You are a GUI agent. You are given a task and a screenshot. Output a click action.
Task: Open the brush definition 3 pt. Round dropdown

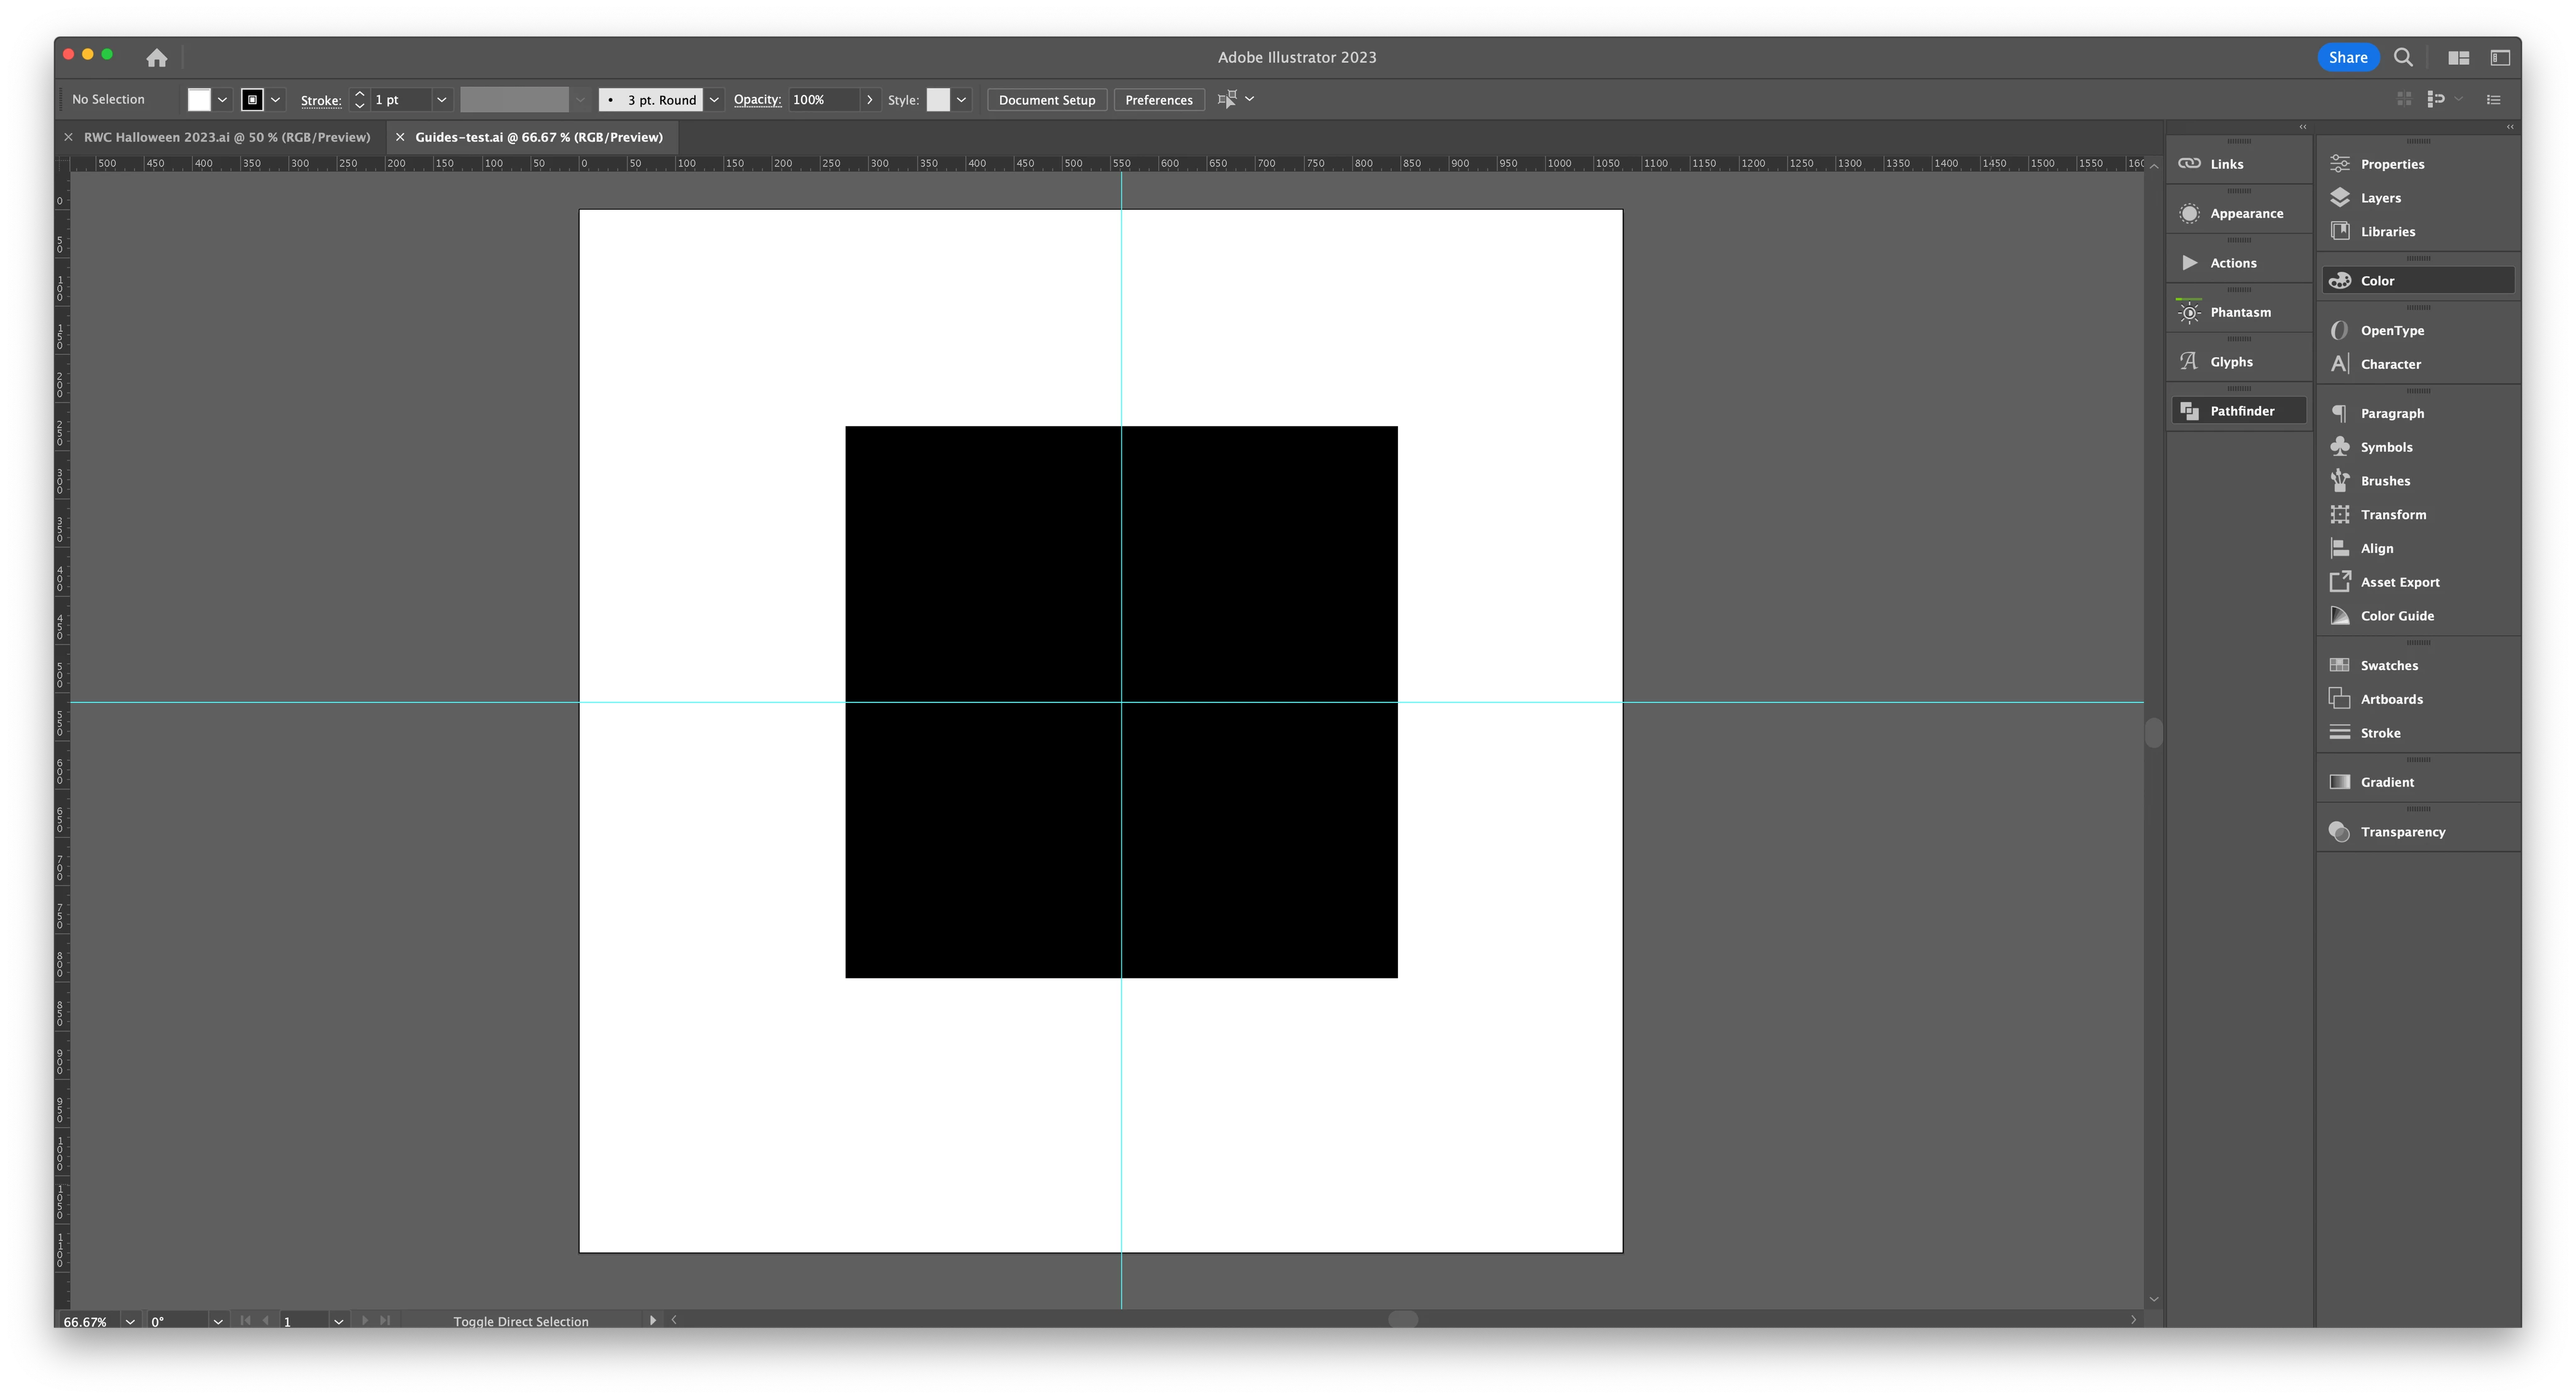point(714,100)
